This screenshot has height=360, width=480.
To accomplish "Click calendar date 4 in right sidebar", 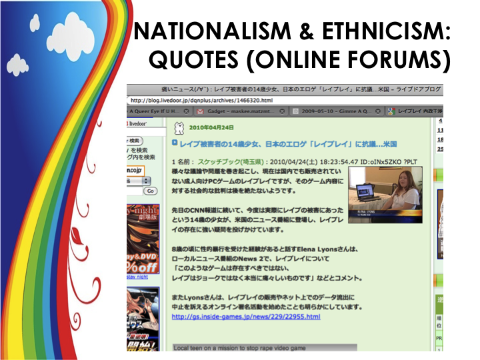I will coord(441,121).
